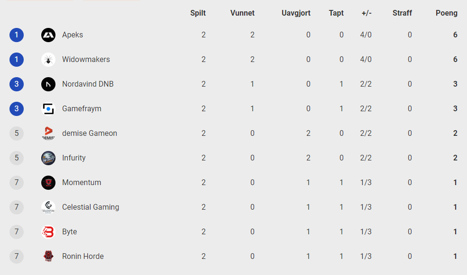Select the Momentum team name
Screen dimensions: 467x275
[x=82, y=183]
